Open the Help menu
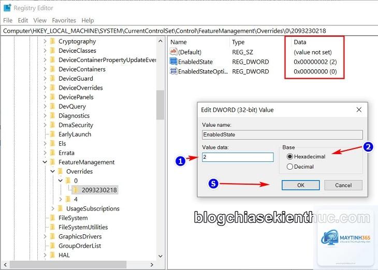The width and height of the screenshot is (378, 270). (88, 21)
